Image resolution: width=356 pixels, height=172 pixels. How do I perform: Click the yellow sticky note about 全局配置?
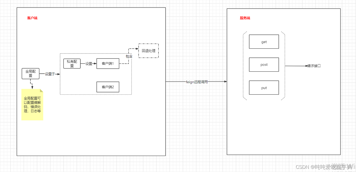click(32, 105)
